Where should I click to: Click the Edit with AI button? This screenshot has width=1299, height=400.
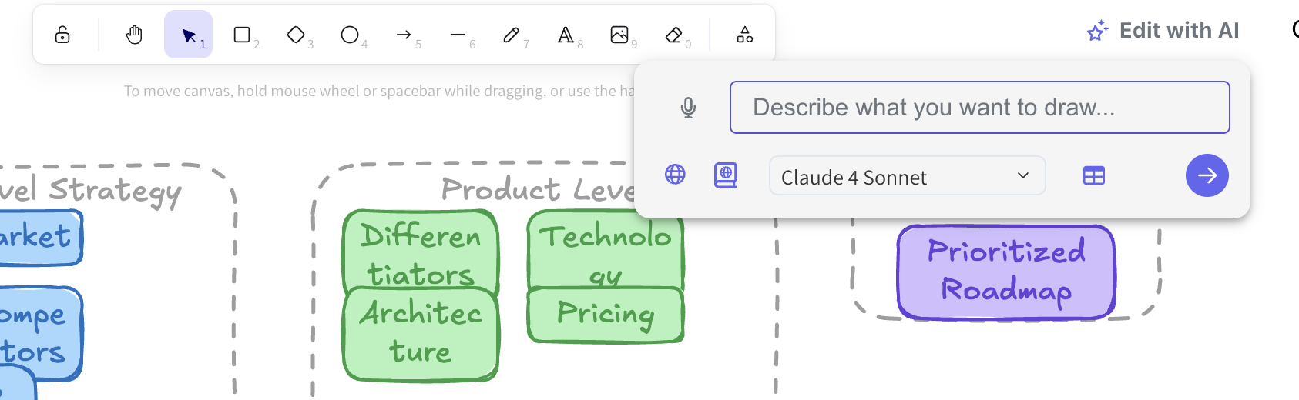coord(1163,31)
